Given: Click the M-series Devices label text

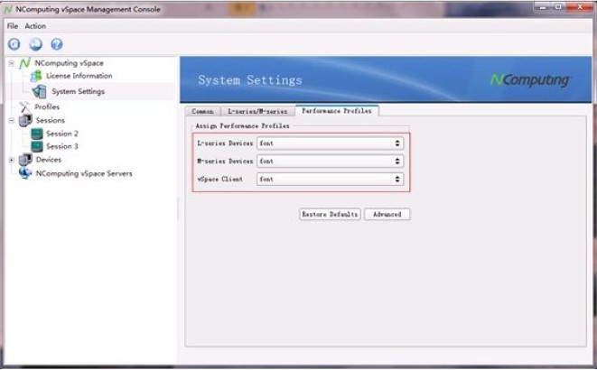Looking at the screenshot, I should tap(225, 162).
